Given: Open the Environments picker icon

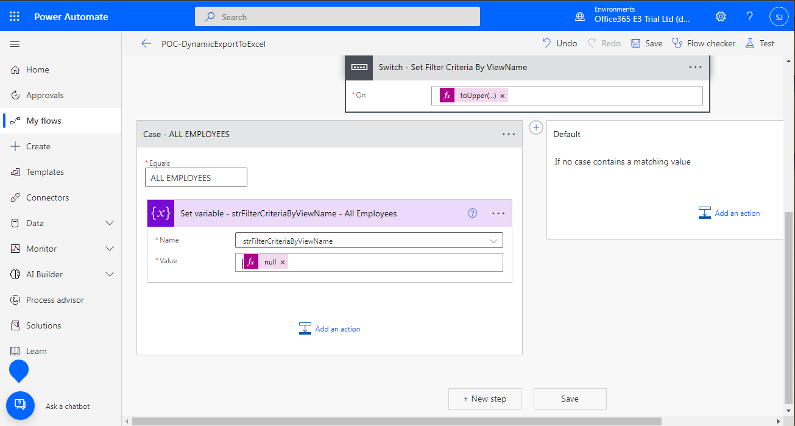Looking at the screenshot, I should pyautogui.click(x=580, y=16).
